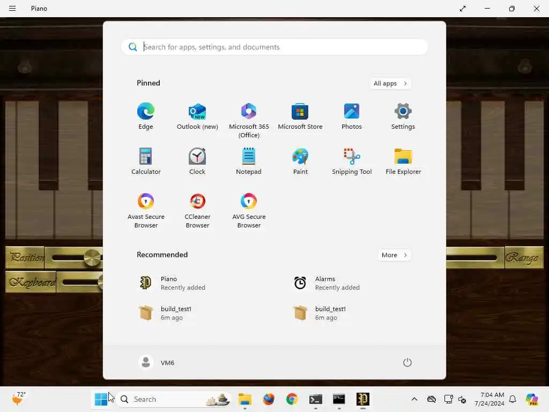Open the muted volume tray icon
The width and height of the screenshot is (549, 412).
pyautogui.click(x=462, y=399)
